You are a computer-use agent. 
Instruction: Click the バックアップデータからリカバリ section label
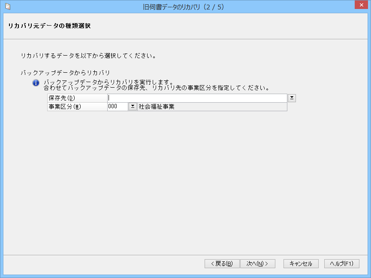[65, 73]
